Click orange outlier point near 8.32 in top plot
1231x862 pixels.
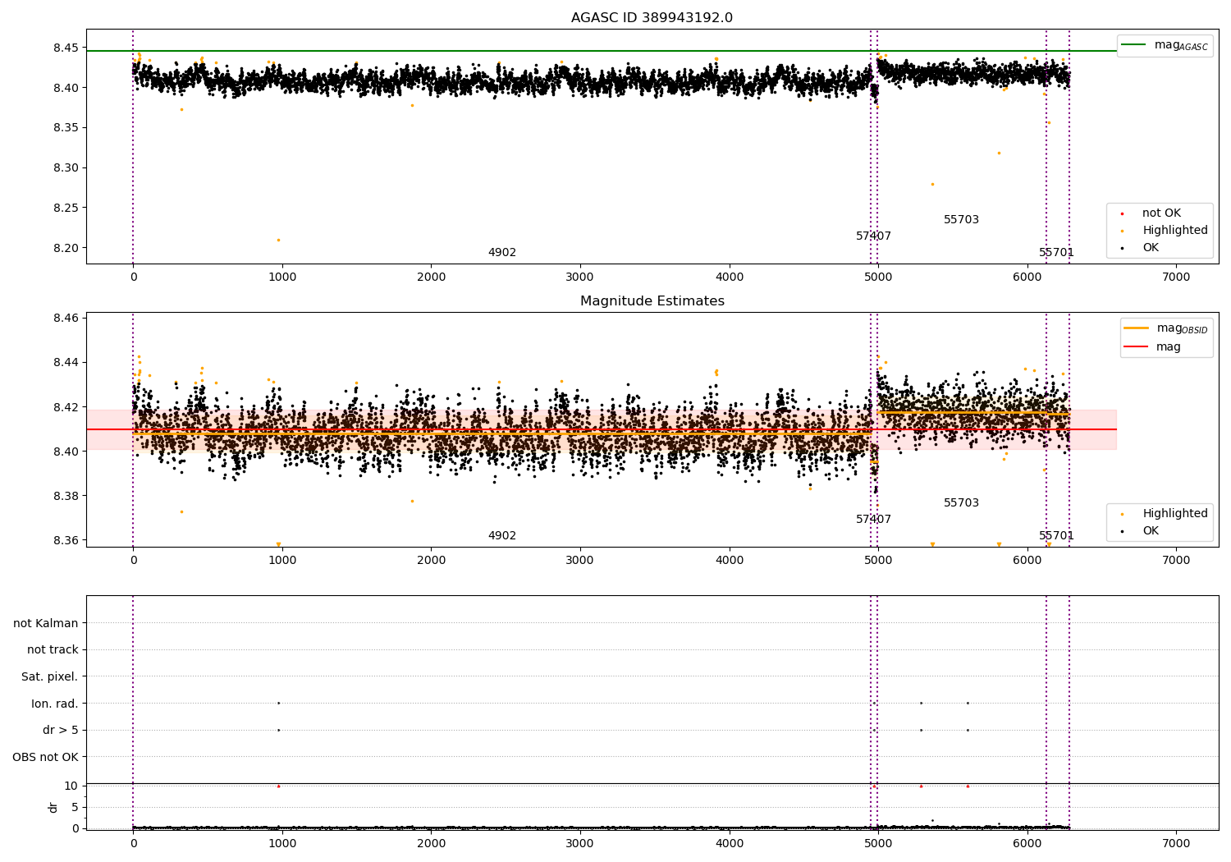(999, 153)
